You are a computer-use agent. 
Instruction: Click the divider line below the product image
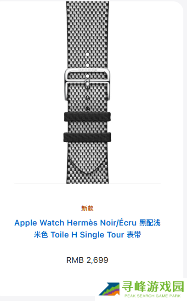pos(87,184)
